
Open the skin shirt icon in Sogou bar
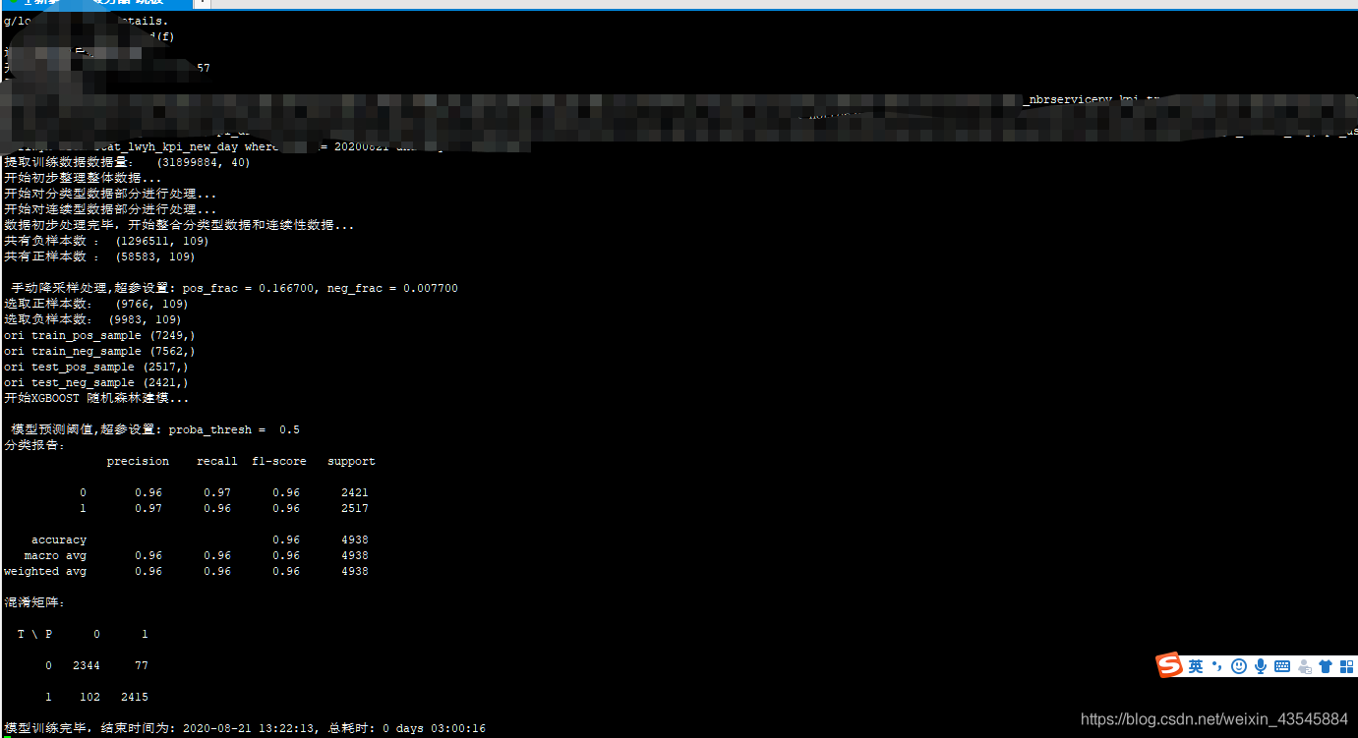tap(1326, 666)
